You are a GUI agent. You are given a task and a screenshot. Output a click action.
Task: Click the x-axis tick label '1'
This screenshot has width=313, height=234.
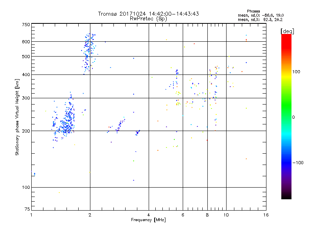pyautogui.click(x=31, y=215)
